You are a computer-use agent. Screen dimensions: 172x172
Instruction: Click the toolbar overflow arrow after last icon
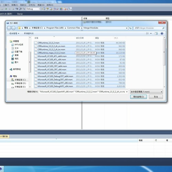pyautogui.click(x=71, y=9)
